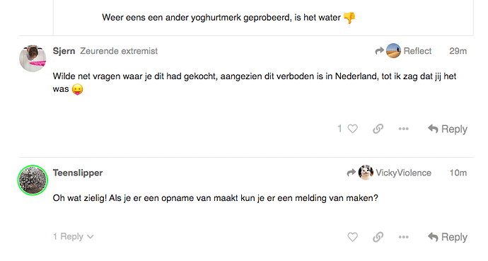The image size is (488, 261).
Task: Like Teenslipper's post with the heart icon
Action: [x=352, y=237]
